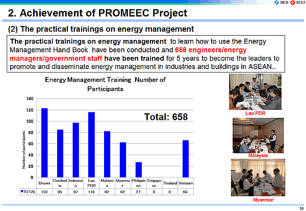Select the Brunei value cell showing 123

44,192
